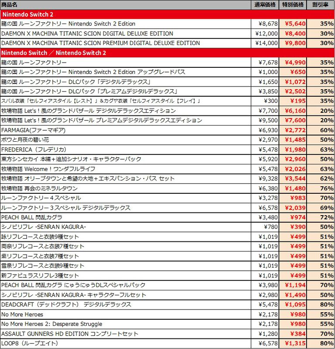Screen dimensions: 335x349
Task: Click the 76% discount rate cell
Action: coord(321,188)
